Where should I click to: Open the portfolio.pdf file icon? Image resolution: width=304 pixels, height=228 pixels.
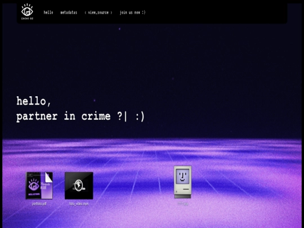click(x=39, y=186)
